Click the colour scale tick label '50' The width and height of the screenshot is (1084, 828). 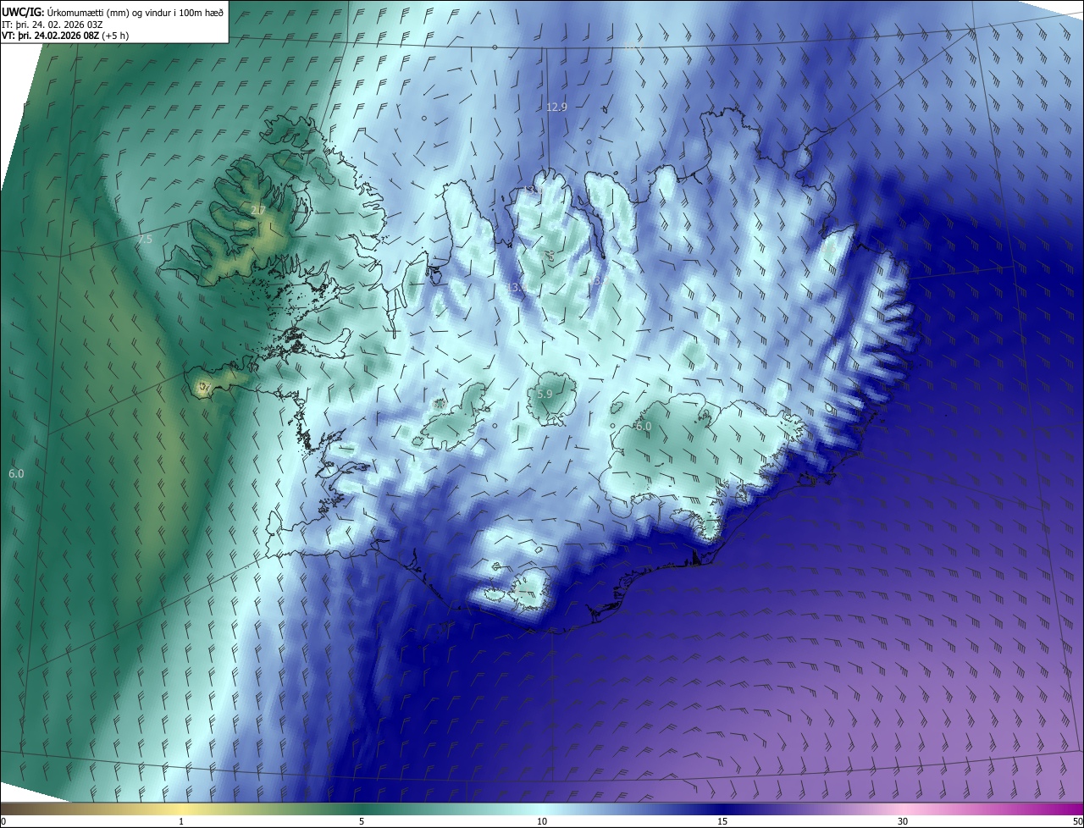[x=1077, y=821]
